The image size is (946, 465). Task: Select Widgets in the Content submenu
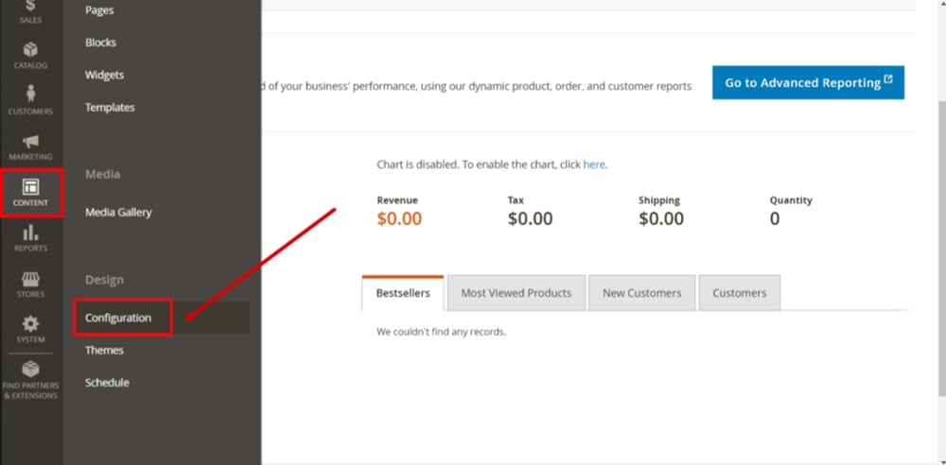pos(104,75)
